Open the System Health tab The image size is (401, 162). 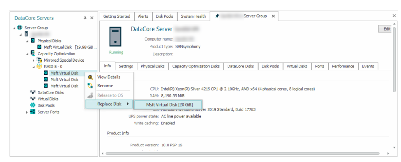click(x=193, y=16)
